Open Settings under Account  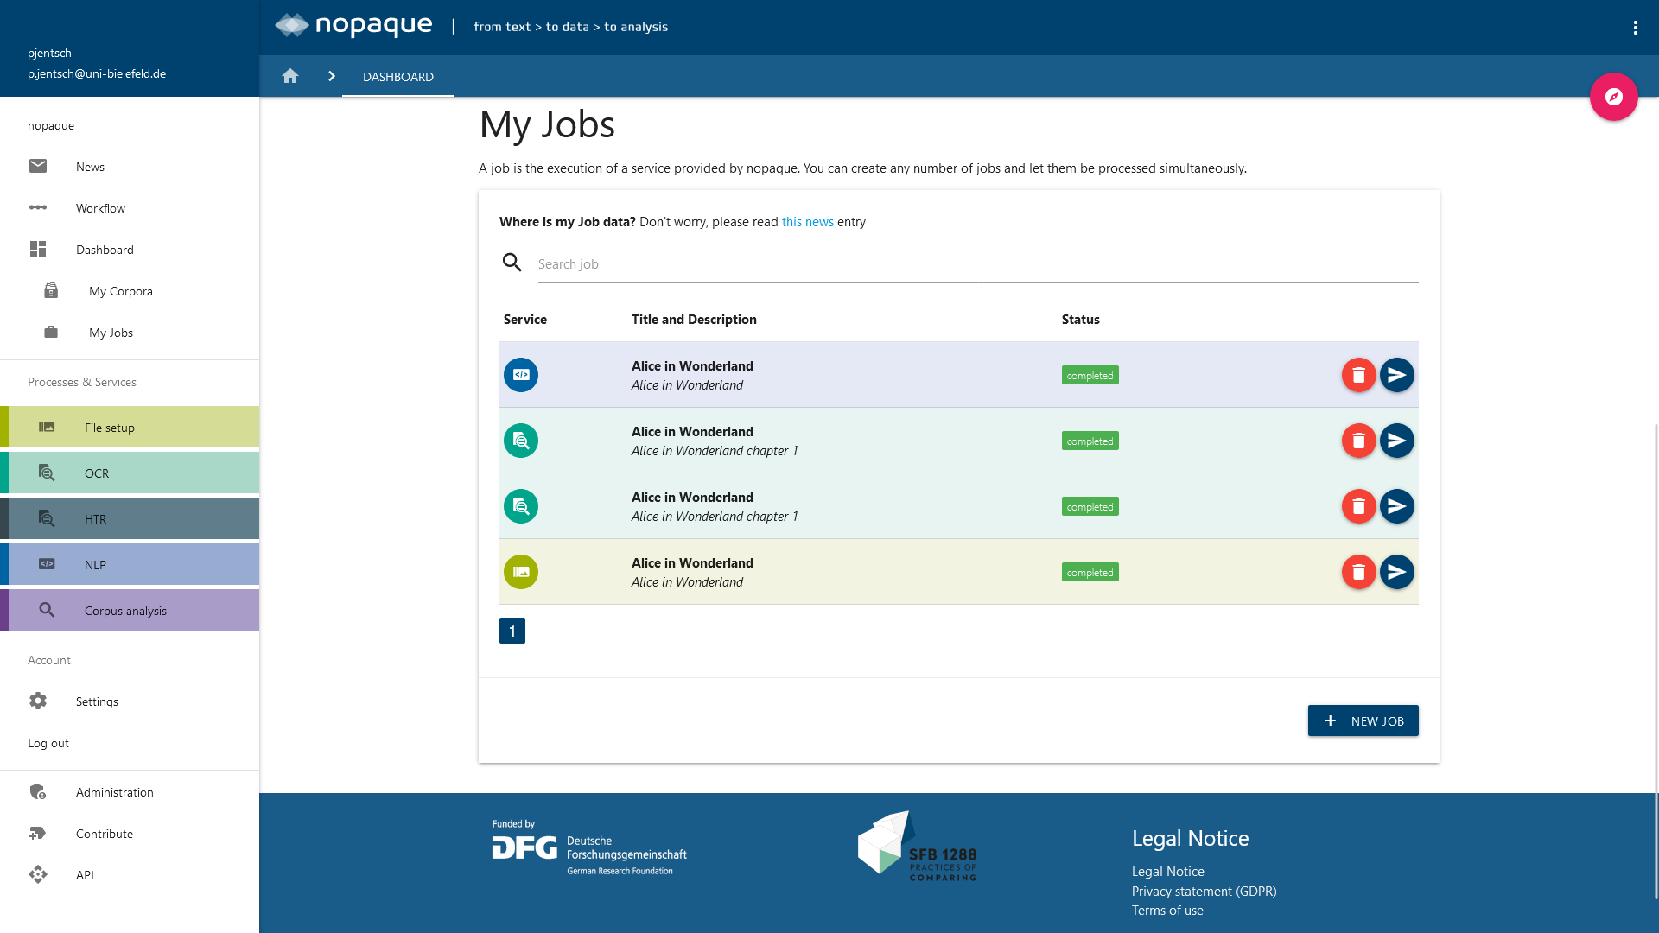[x=97, y=701]
